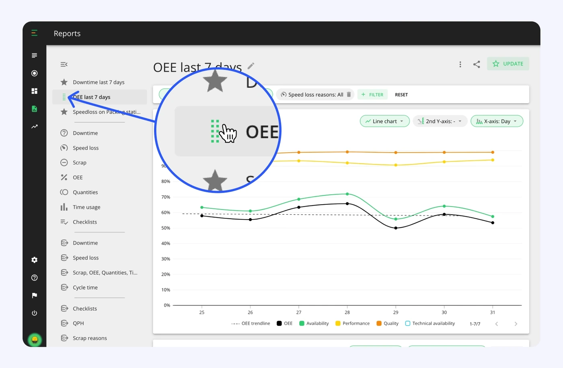This screenshot has width=563, height=368.
Task: Delete the Speed loss reasons filter
Action: pos(349,95)
